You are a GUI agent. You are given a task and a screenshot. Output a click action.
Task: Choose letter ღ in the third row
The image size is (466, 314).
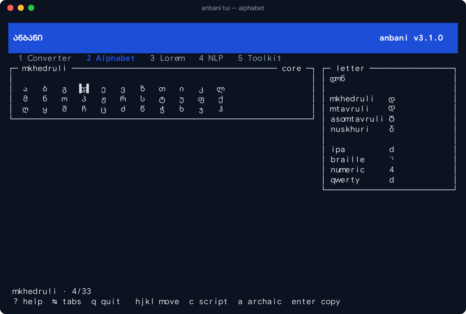[25, 109]
